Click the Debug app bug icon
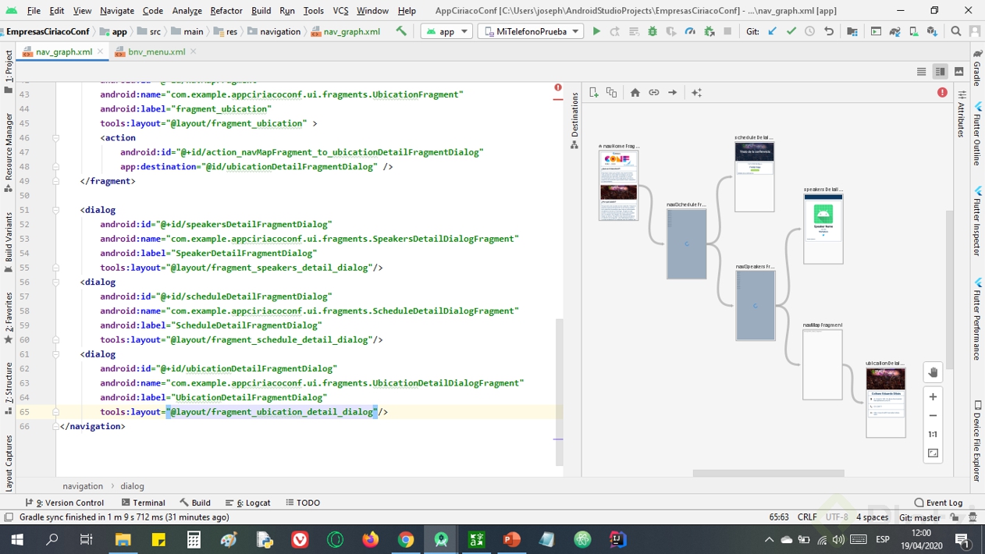 [653, 32]
